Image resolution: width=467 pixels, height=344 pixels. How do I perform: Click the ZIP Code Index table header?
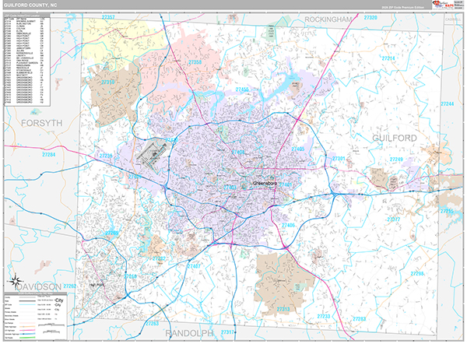pos(26,16)
